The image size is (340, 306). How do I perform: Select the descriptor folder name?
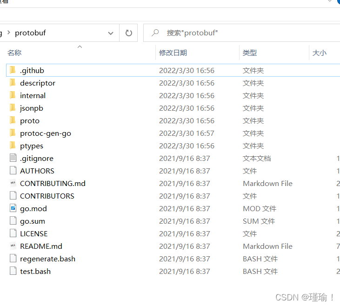38,83
